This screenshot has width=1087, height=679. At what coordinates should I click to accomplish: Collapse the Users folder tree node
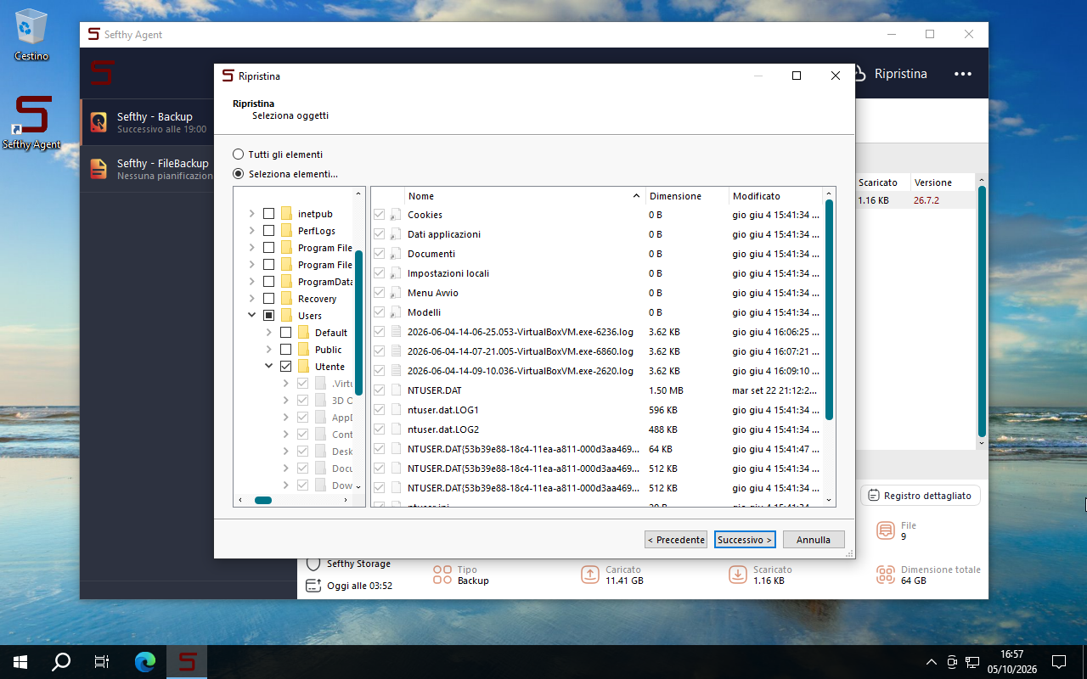[x=251, y=316]
